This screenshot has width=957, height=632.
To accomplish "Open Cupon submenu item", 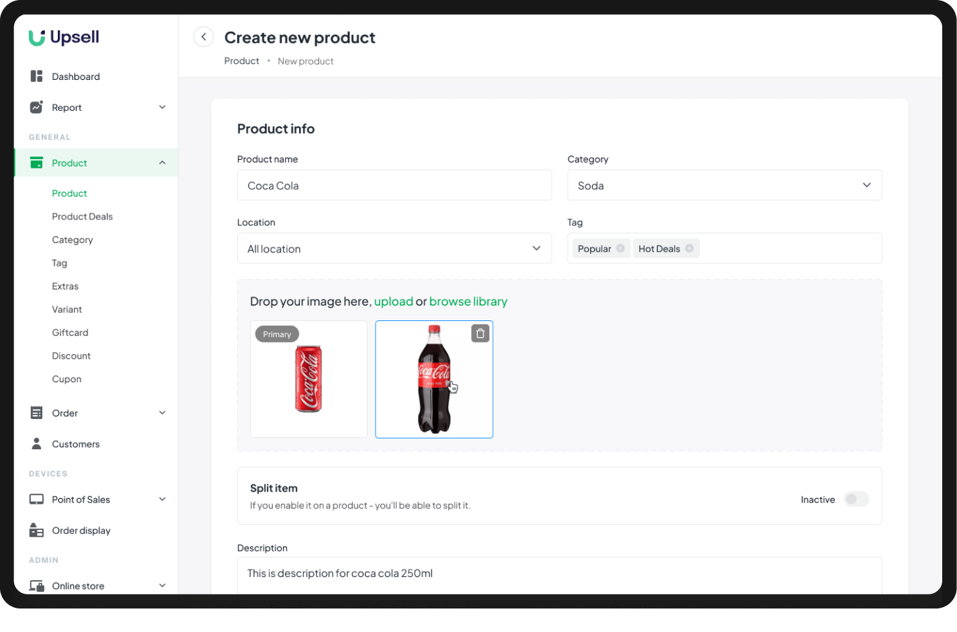I will point(67,379).
